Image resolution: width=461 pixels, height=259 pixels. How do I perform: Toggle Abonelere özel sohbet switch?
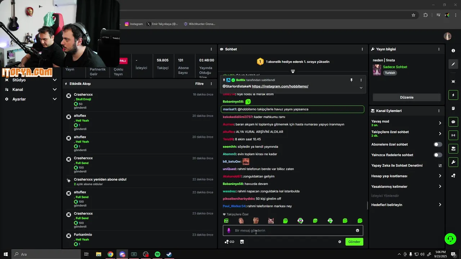438,144
